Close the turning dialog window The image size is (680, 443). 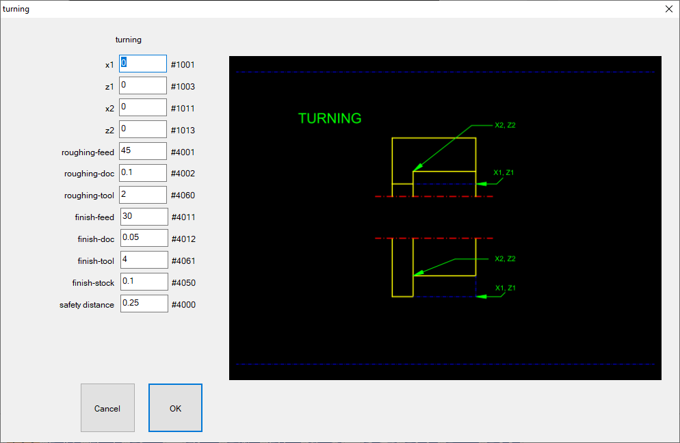669,9
